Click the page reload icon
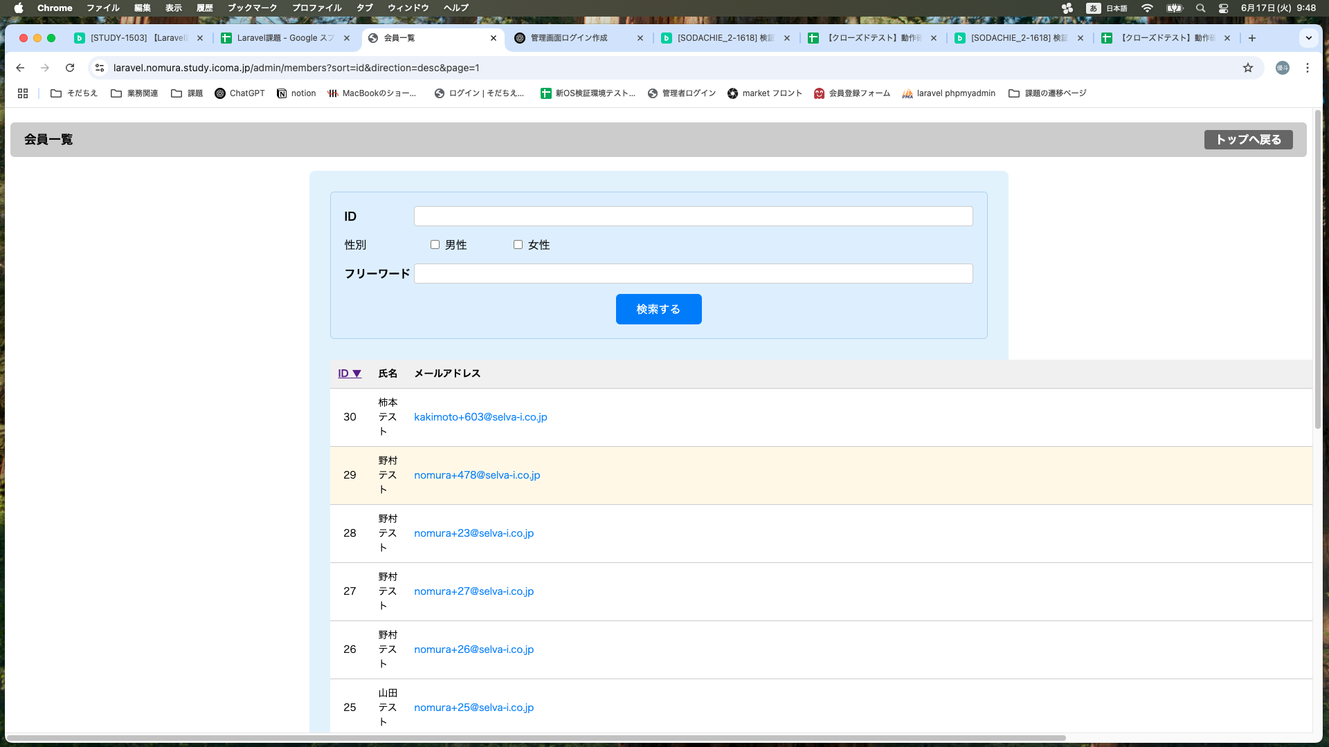This screenshot has width=1329, height=747. tap(70, 68)
